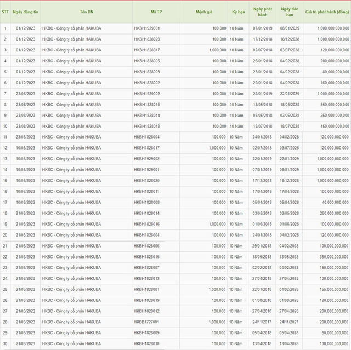Click the STT column header

5,12
